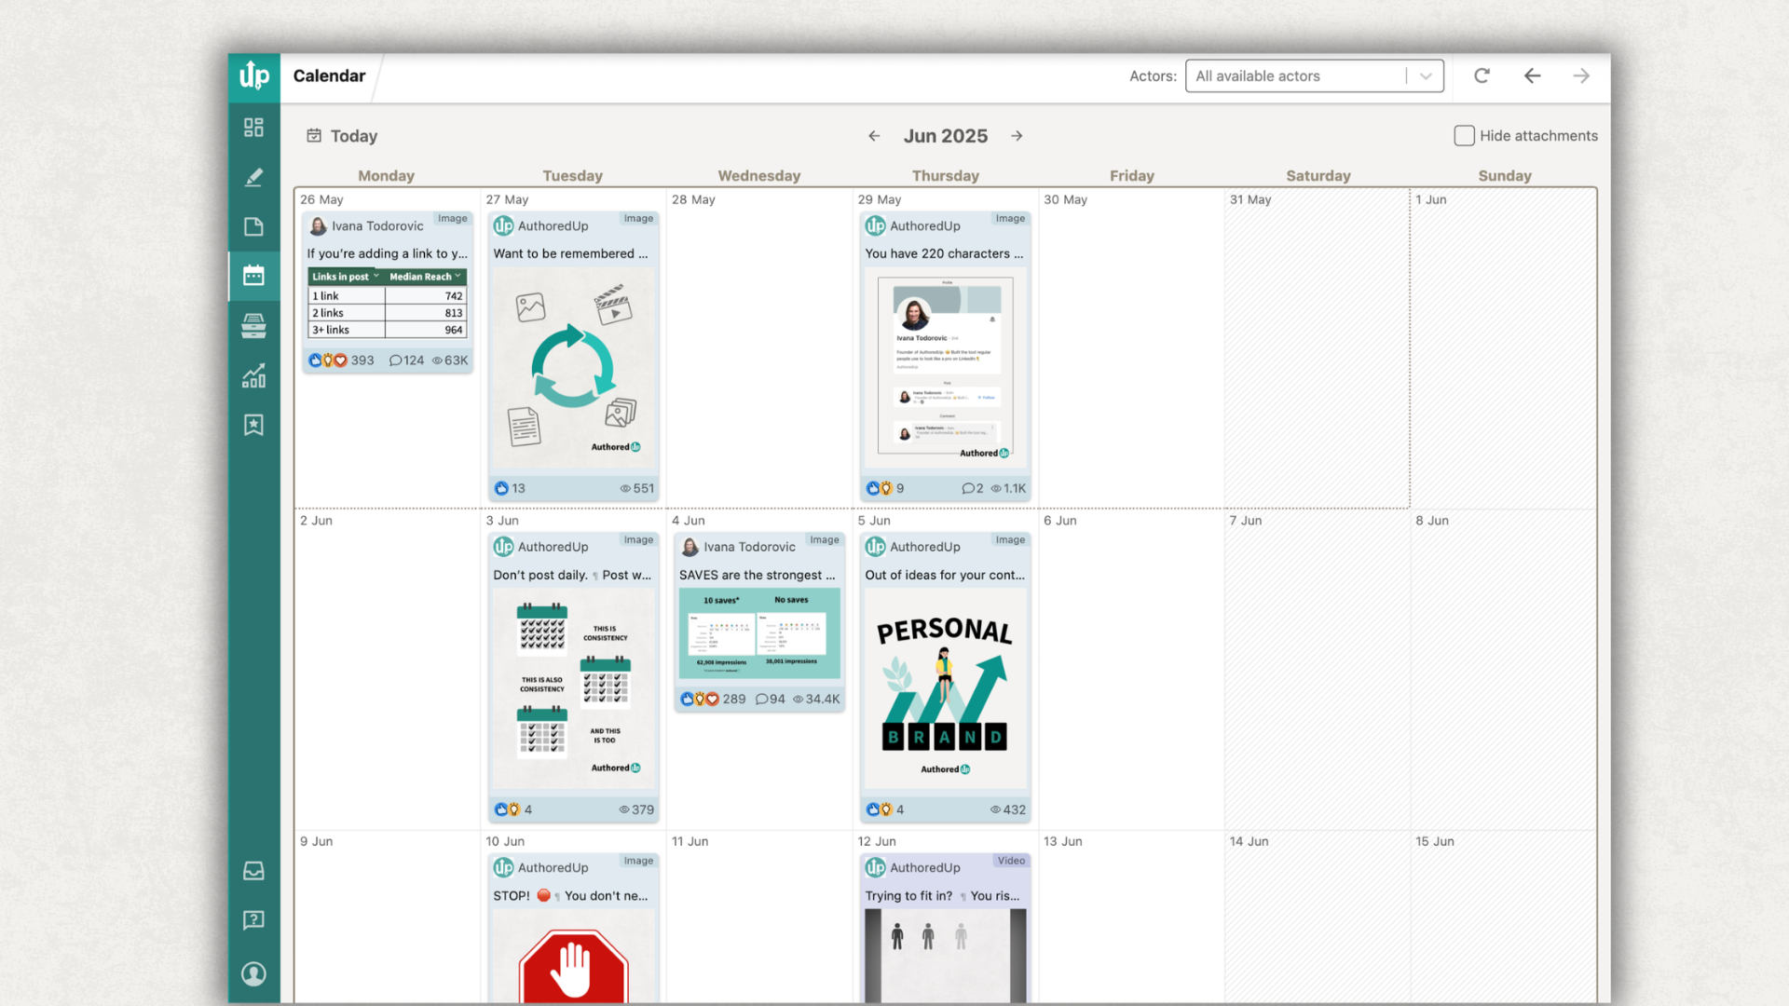This screenshot has width=1789, height=1006.
Task: Click the AuthoredUp logo icon
Action: [254, 76]
